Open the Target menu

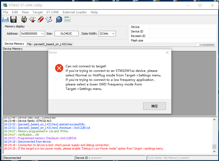point(38,12)
